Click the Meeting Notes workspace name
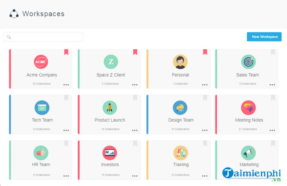Image resolution: width=287 pixels, height=186 pixels. 249,120
